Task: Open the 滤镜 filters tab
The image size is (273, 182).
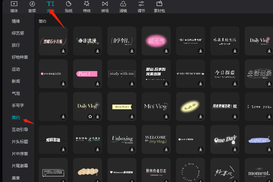Action: click(x=123, y=7)
